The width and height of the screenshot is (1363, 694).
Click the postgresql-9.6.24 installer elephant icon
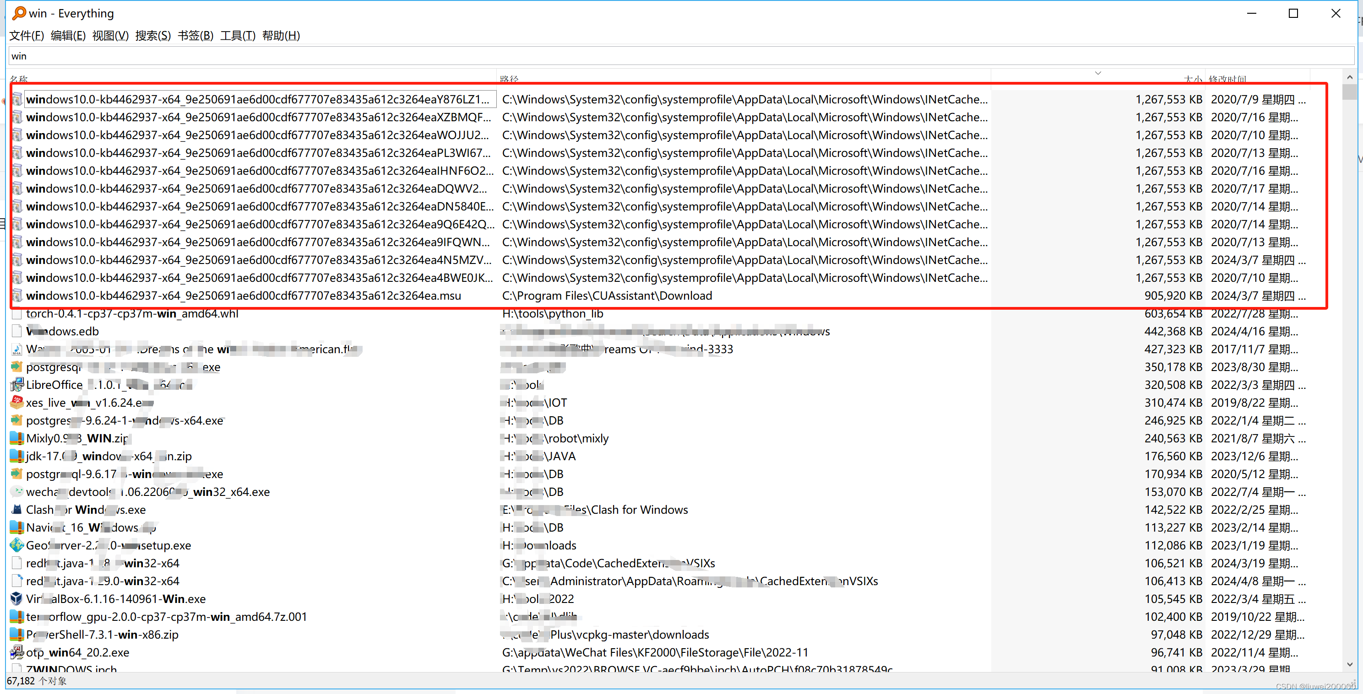coord(16,420)
